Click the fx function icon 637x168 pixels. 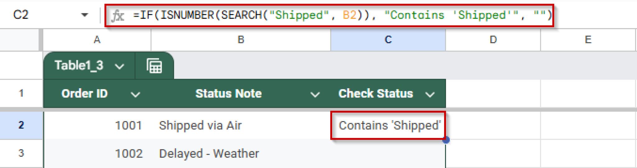click(x=118, y=15)
